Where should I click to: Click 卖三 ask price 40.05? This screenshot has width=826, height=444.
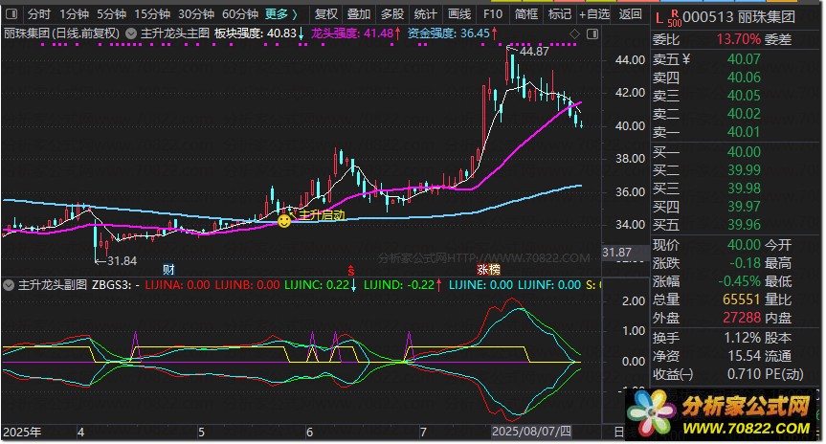[x=744, y=96]
